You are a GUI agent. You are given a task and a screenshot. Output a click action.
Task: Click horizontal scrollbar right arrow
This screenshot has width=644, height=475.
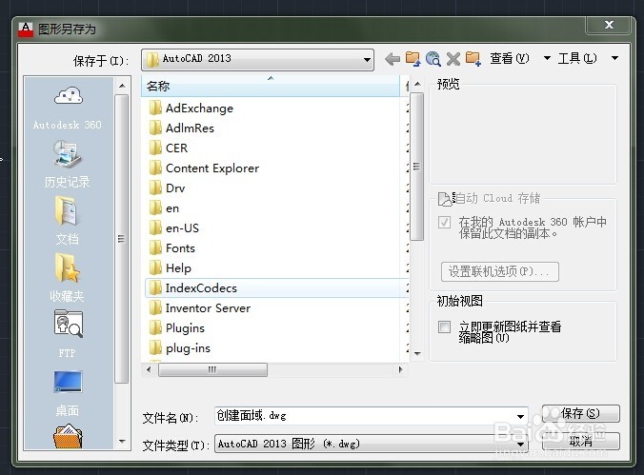point(401,369)
